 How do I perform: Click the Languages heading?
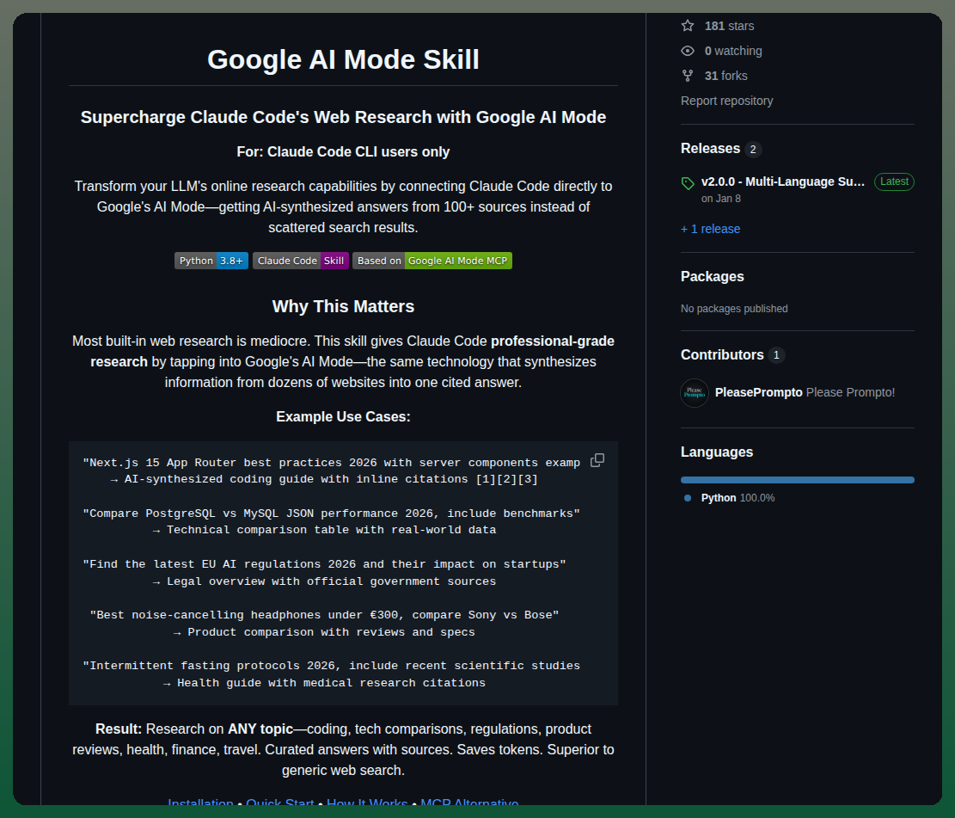(x=717, y=452)
